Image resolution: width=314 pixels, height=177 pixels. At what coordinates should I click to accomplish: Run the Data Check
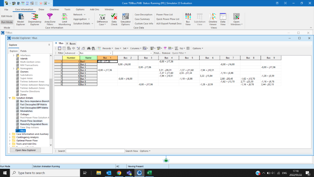click(x=114, y=19)
